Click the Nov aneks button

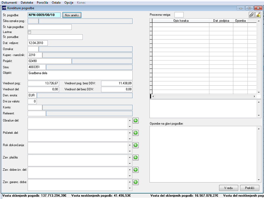(x=72, y=15)
